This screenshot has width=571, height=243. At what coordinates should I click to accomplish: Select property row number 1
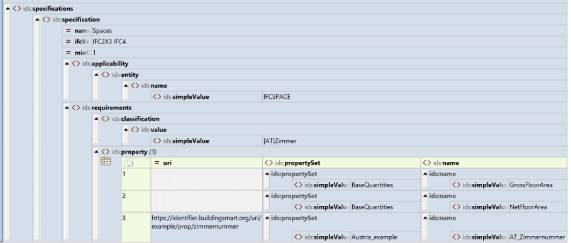pos(136,179)
